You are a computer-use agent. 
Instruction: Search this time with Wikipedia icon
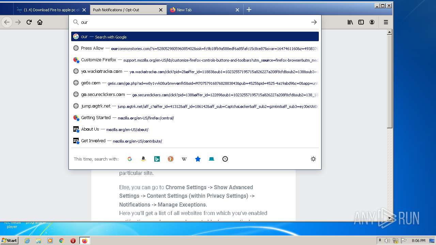click(x=184, y=159)
